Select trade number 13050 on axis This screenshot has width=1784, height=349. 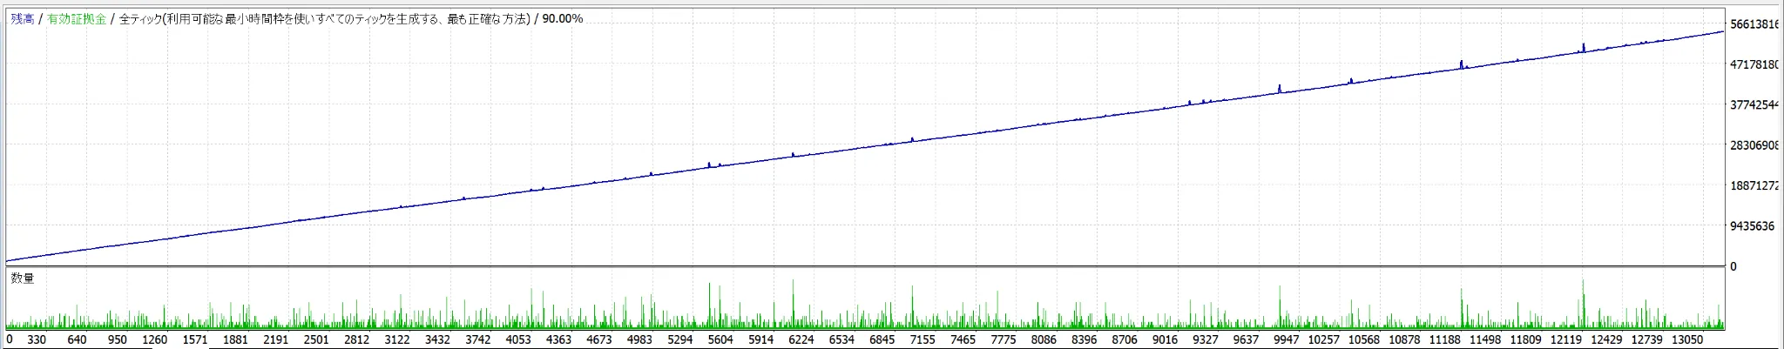click(1686, 339)
